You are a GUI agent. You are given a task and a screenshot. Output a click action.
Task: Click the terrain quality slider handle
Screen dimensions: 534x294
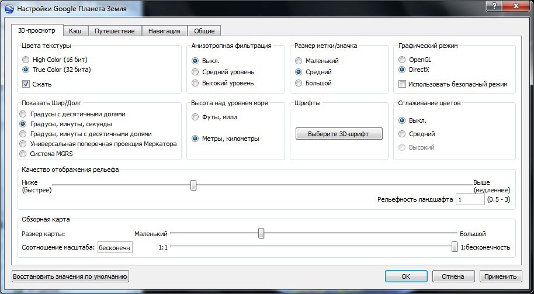(x=193, y=185)
